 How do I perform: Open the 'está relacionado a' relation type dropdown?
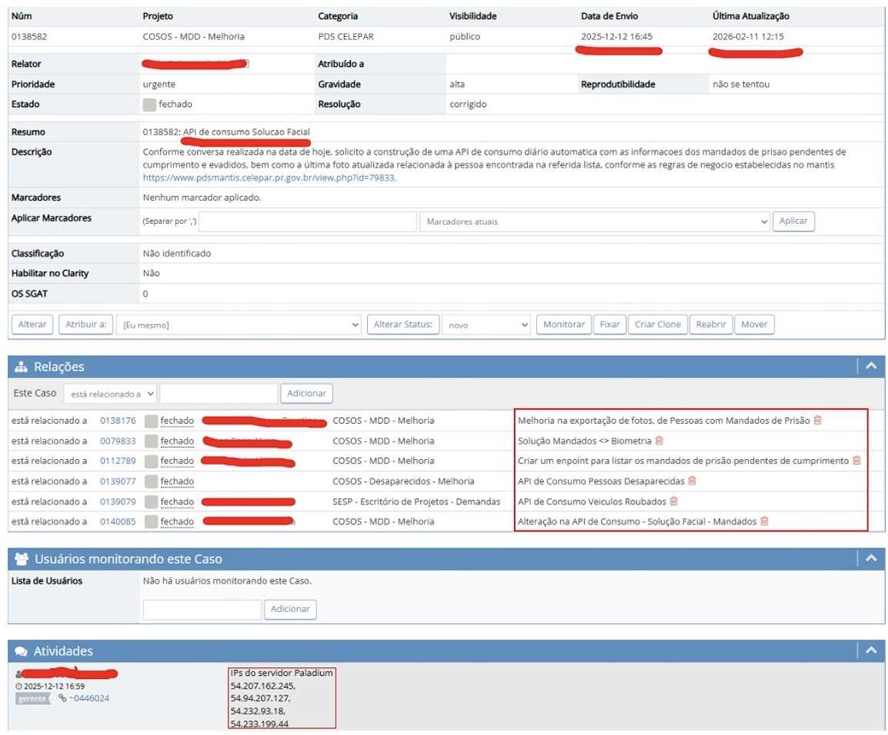coord(110,394)
